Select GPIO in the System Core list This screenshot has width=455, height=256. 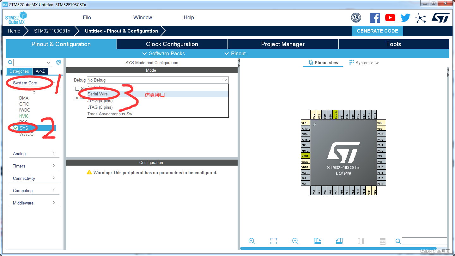[24, 104]
